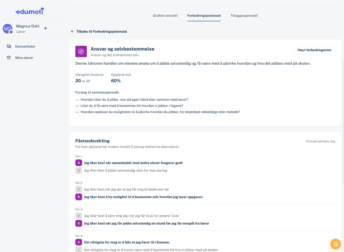Expand the Magnus Dahl account dropdown arrow
Image resolution: width=344 pixels, height=252 pixels.
pos(45,28)
